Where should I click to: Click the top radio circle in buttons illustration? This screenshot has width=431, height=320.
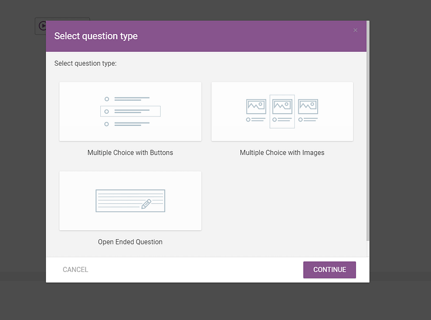tap(106, 99)
